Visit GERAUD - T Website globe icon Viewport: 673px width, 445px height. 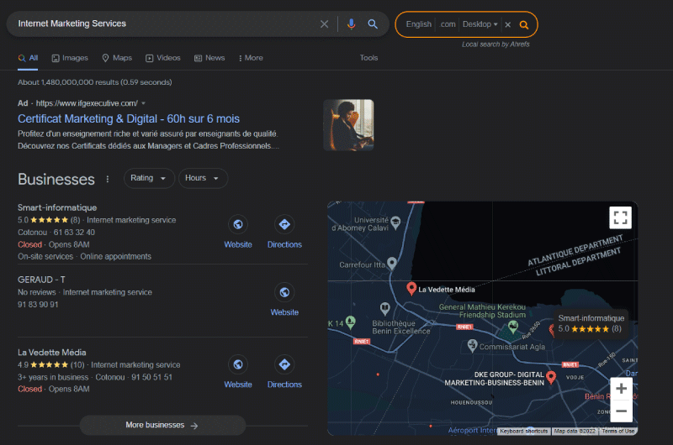click(x=284, y=292)
